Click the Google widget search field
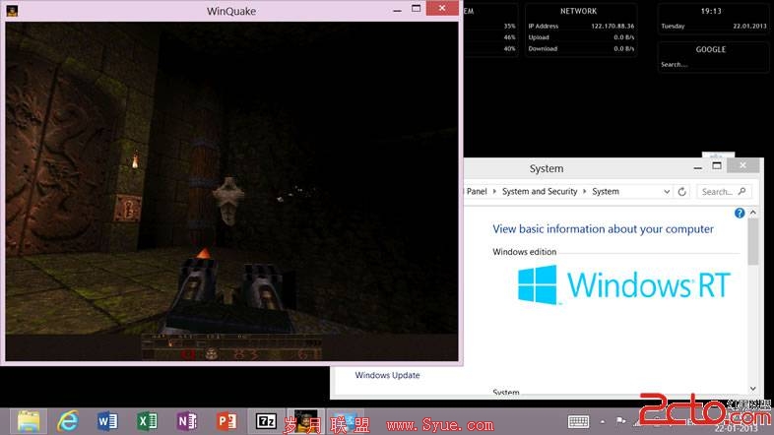 (713, 65)
